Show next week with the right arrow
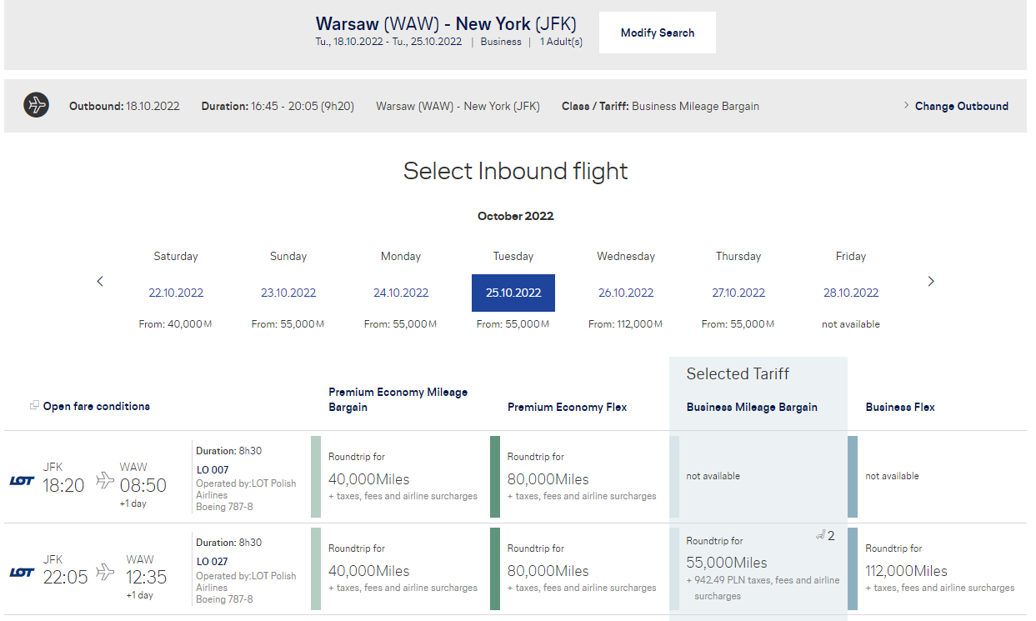Screen dimensions: 1036x621 [x=931, y=282]
